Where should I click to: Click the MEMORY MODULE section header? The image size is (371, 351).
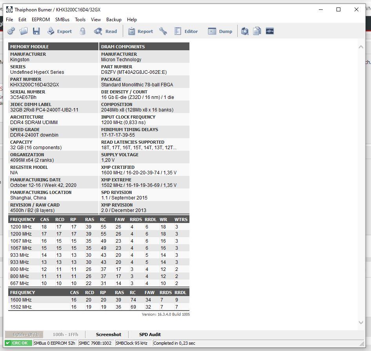(x=53, y=46)
